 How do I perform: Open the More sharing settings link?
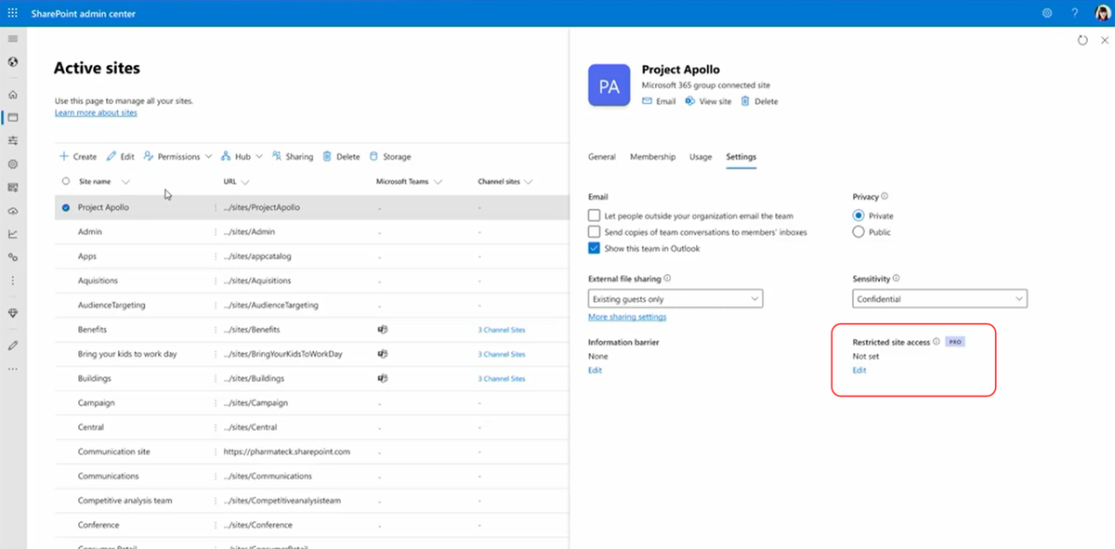[627, 317]
